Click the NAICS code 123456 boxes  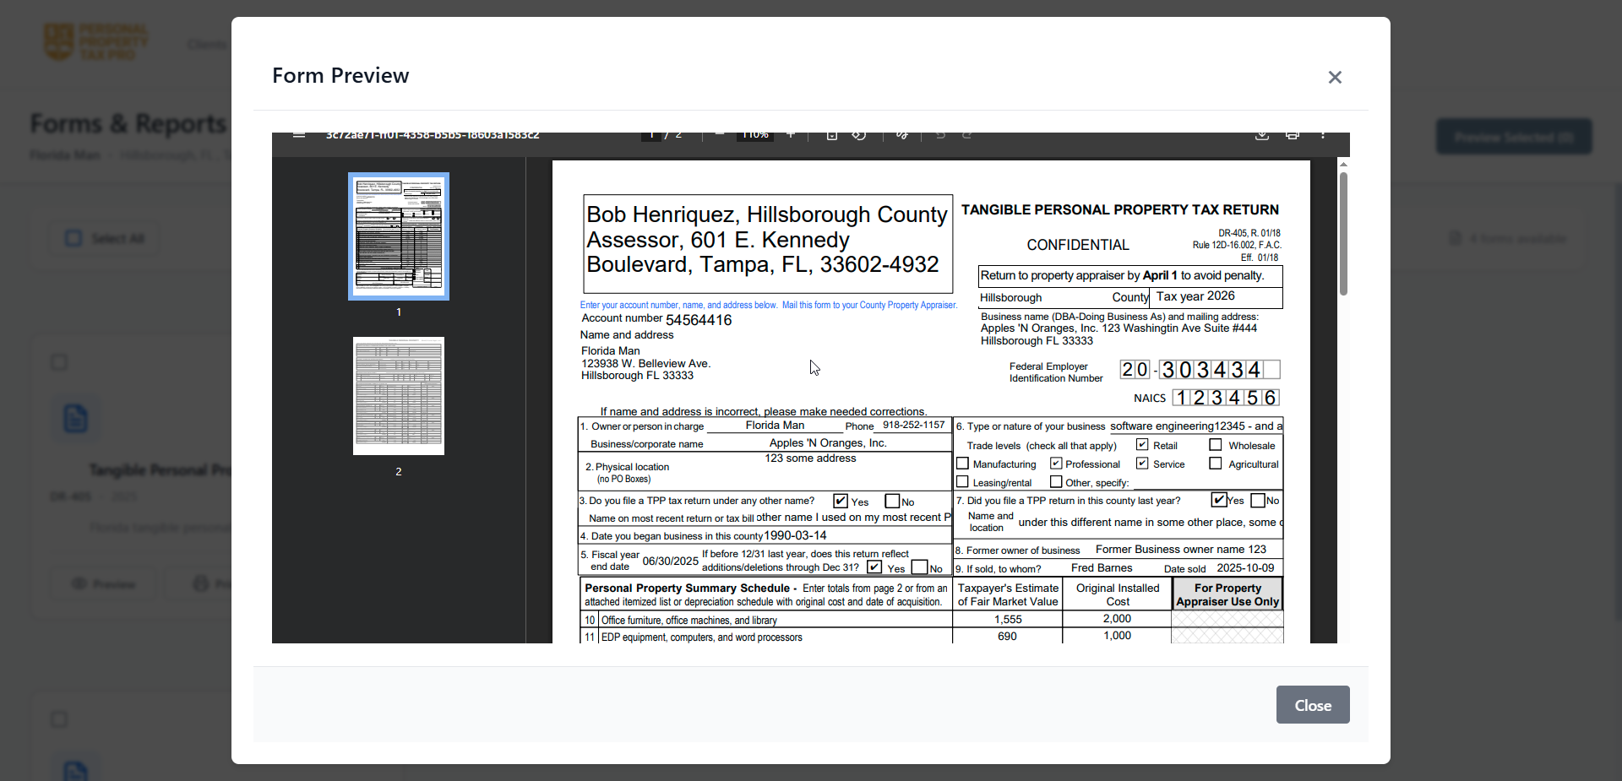(1227, 398)
